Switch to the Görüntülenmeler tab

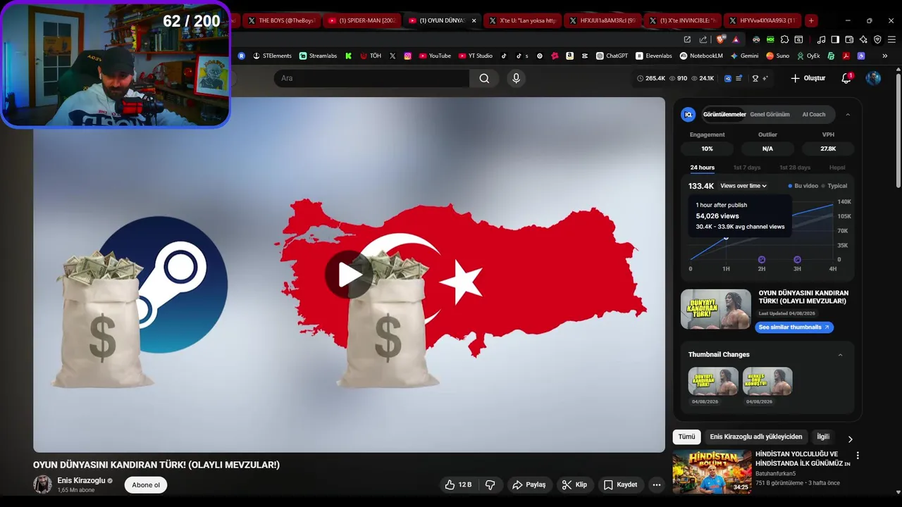(724, 114)
